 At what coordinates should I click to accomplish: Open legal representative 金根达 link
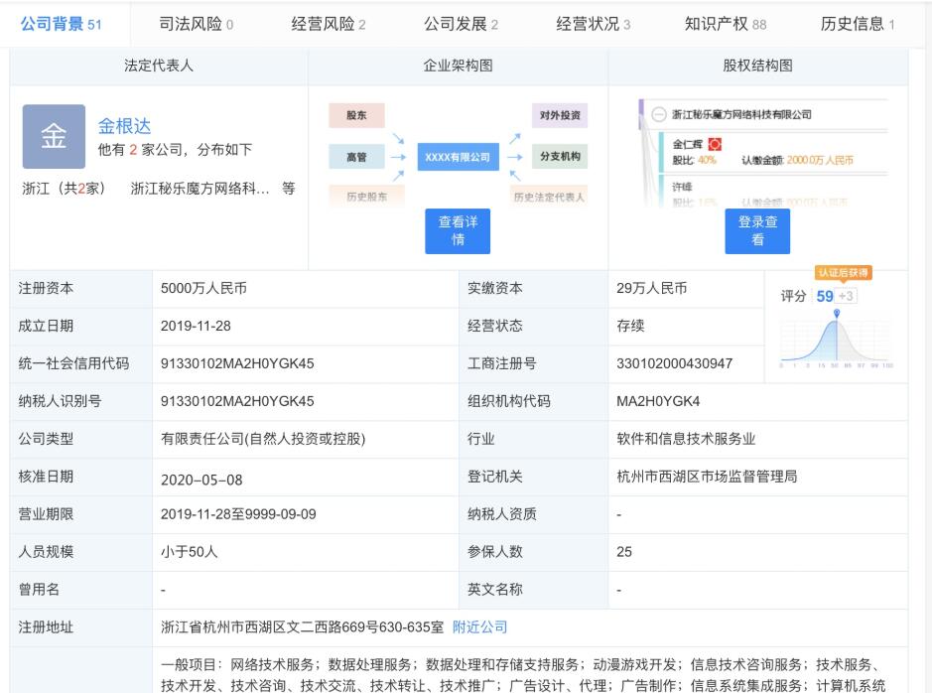(124, 126)
